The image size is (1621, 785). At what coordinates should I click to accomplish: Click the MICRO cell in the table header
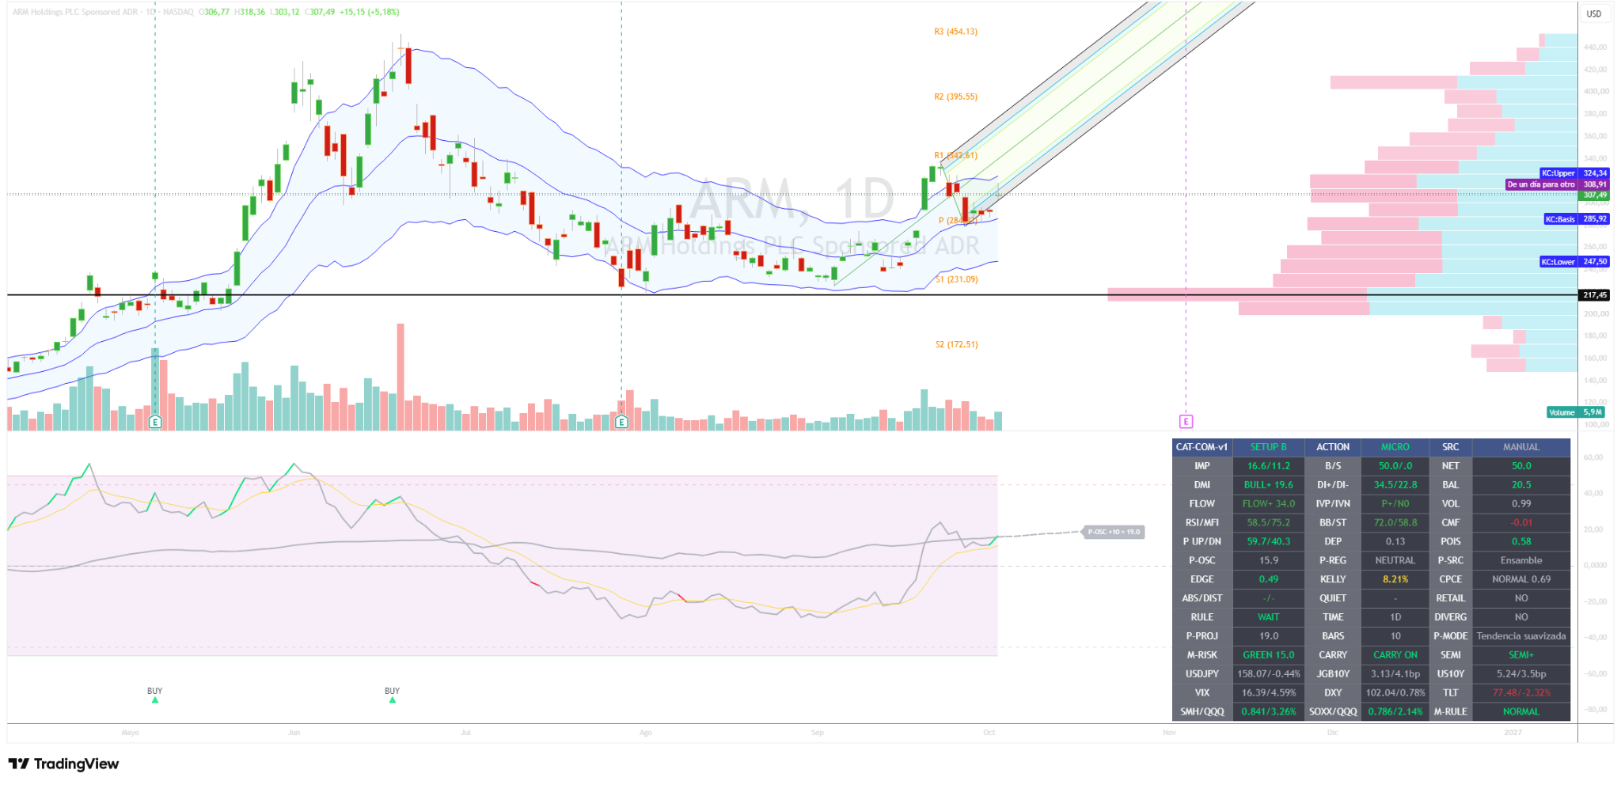pyautogui.click(x=1395, y=447)
